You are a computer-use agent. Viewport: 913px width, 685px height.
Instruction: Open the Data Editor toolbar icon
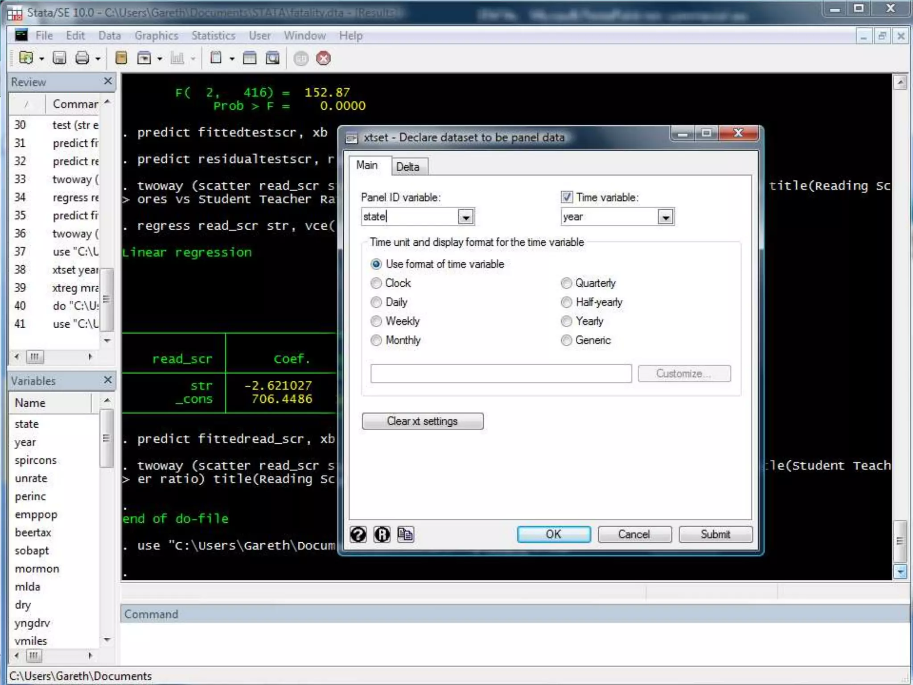[x=250, y=58]
